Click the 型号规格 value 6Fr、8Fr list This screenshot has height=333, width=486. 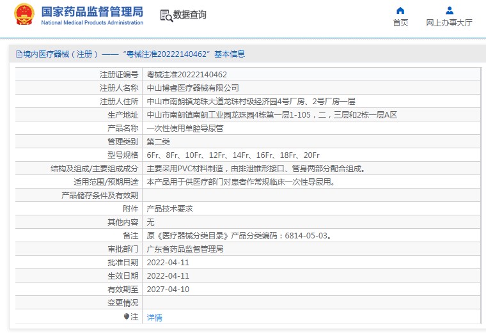[233, 155]
